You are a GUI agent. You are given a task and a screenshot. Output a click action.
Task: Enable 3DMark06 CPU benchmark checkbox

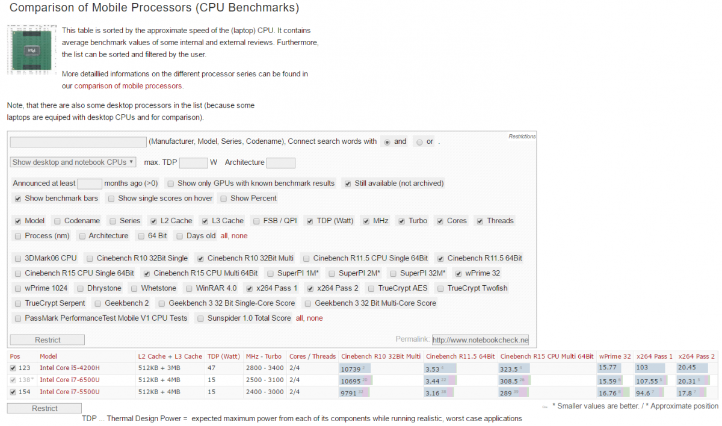tap(18, 258)
